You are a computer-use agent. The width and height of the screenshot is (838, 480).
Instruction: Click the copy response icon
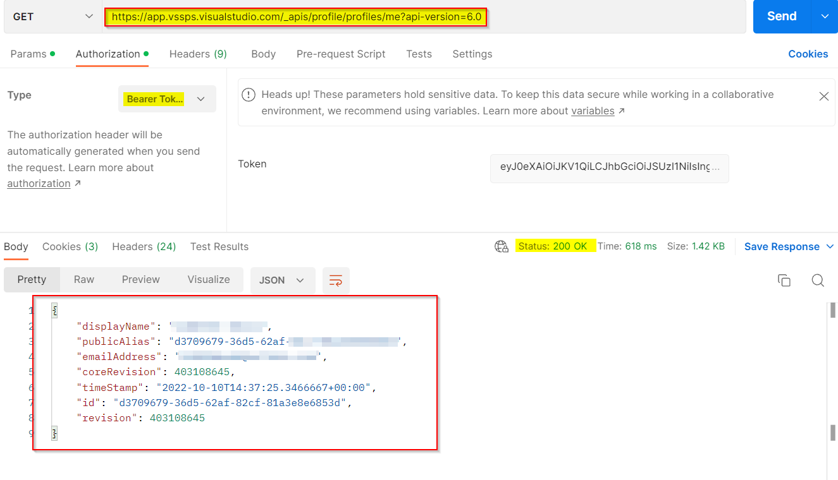point(784,280)
